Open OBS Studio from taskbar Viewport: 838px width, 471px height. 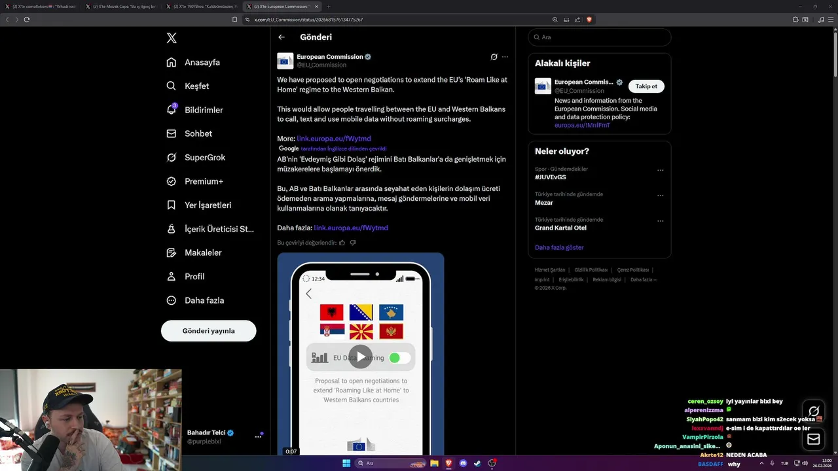(492, 463)
